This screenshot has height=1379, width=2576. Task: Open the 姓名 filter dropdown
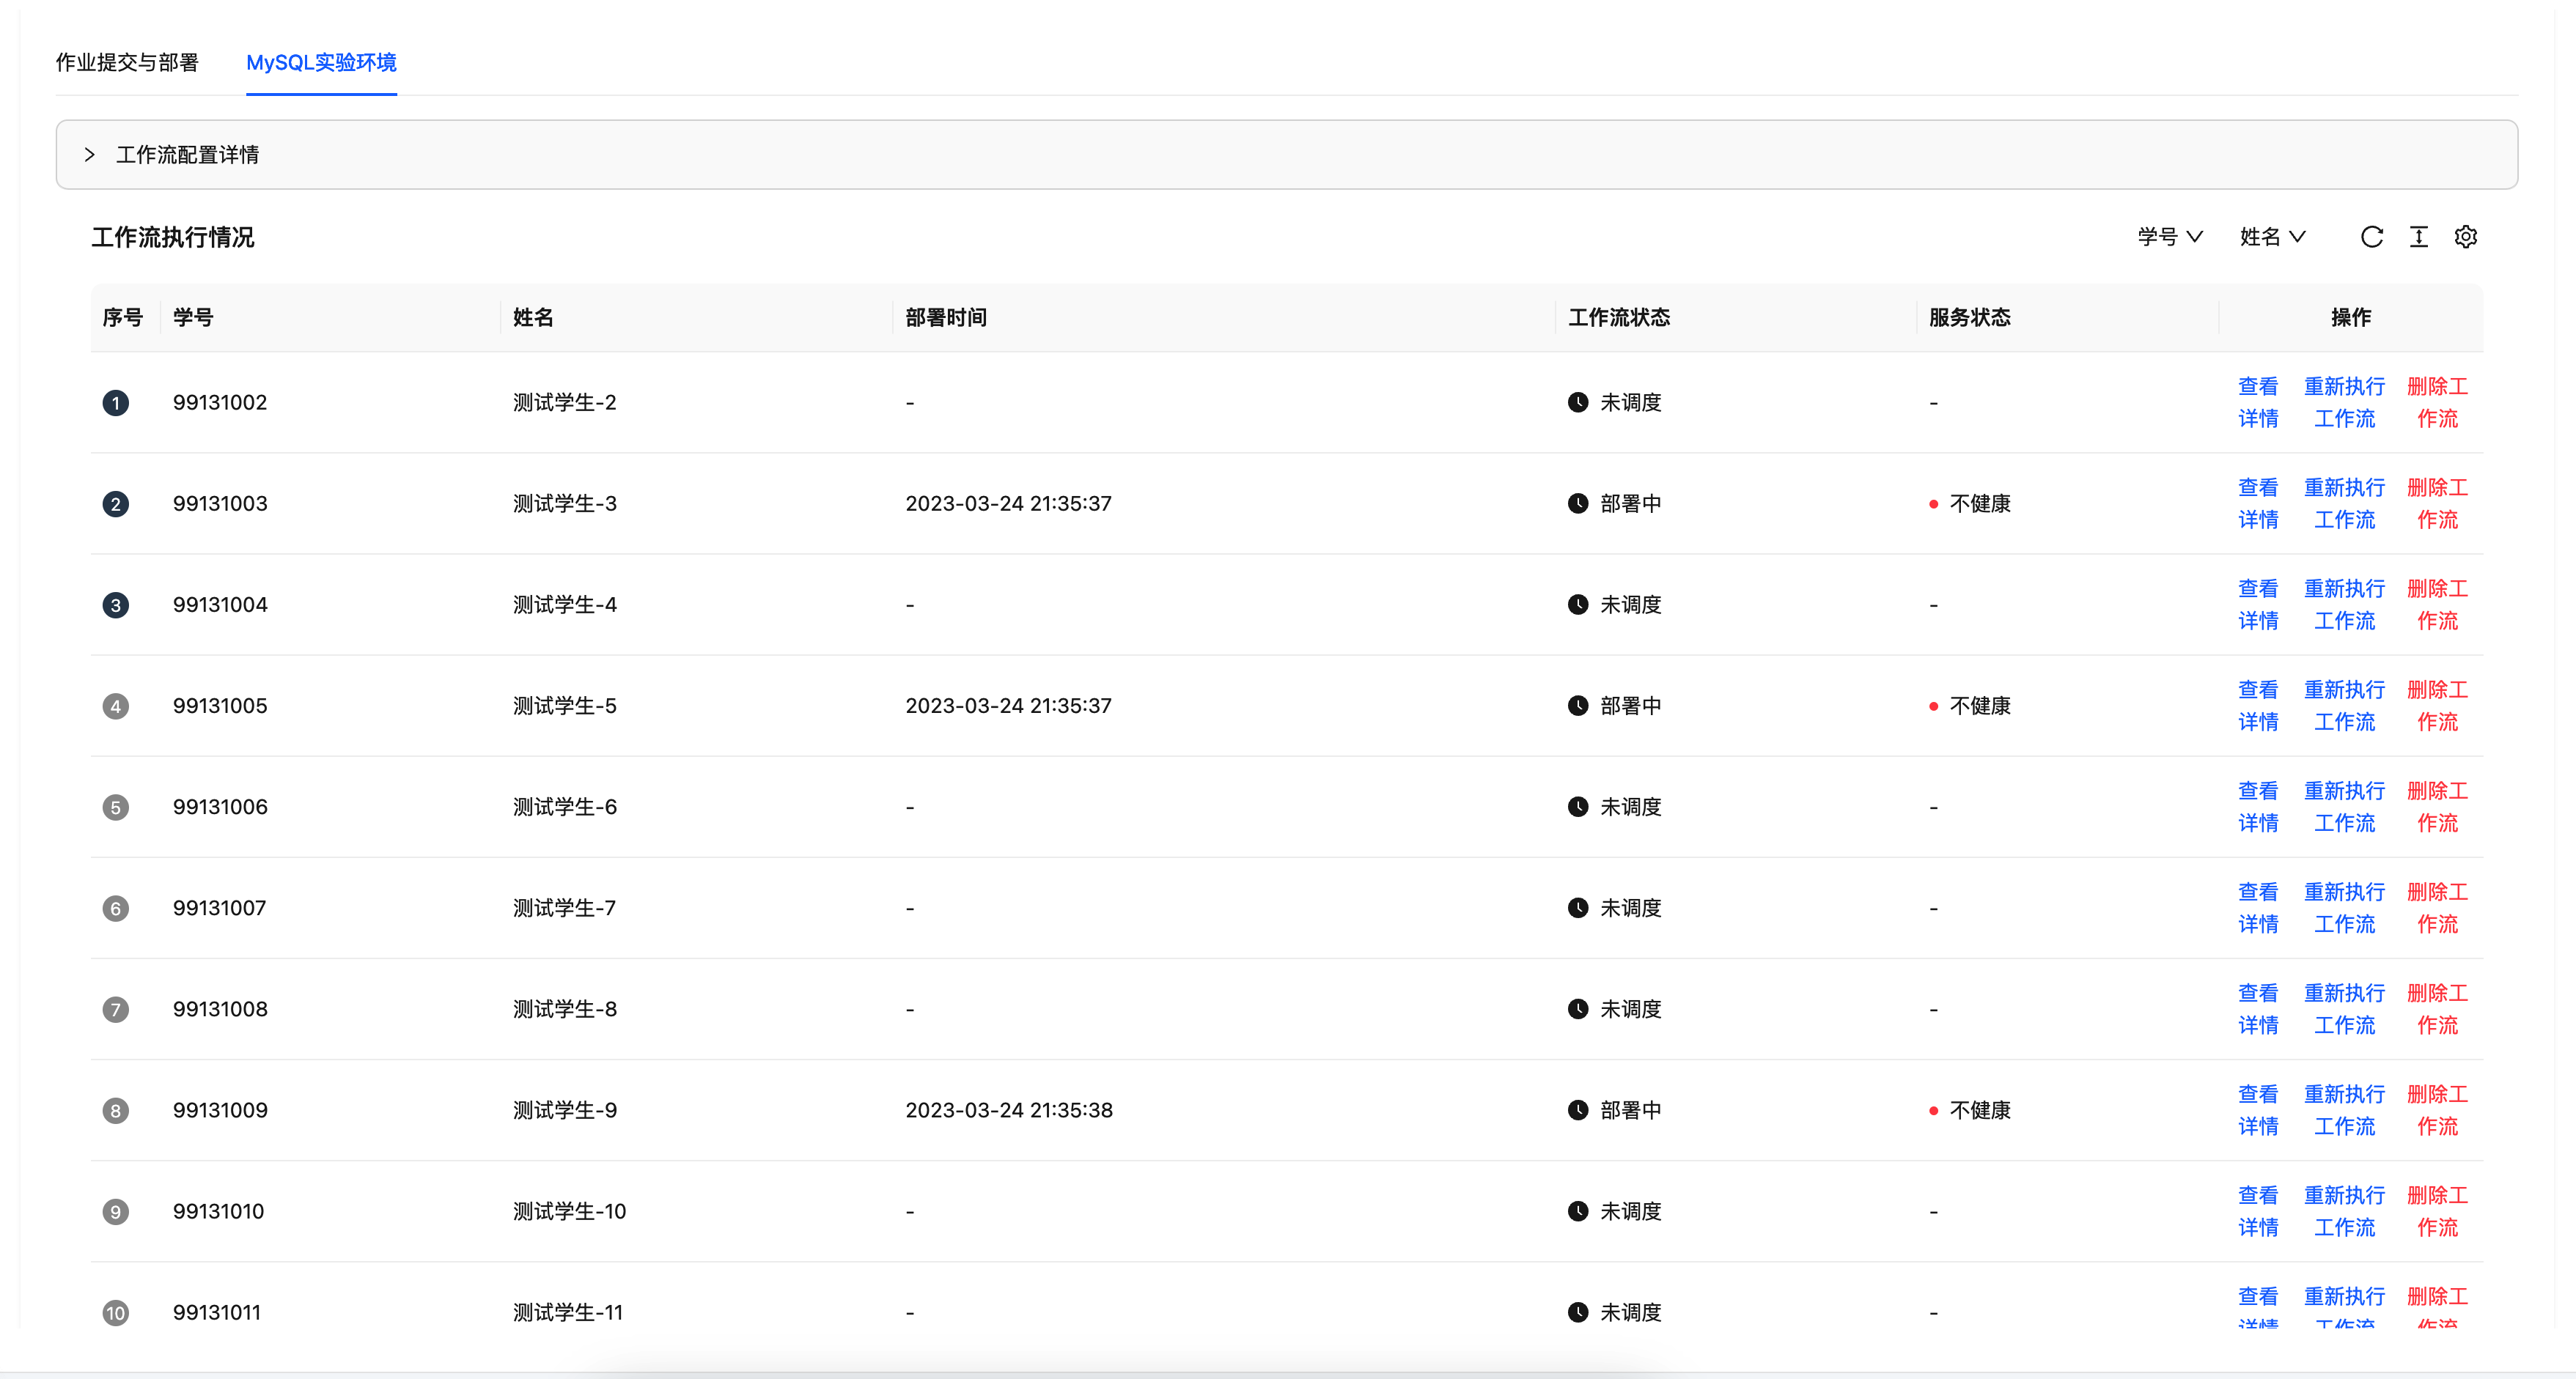coord(2272,237)
